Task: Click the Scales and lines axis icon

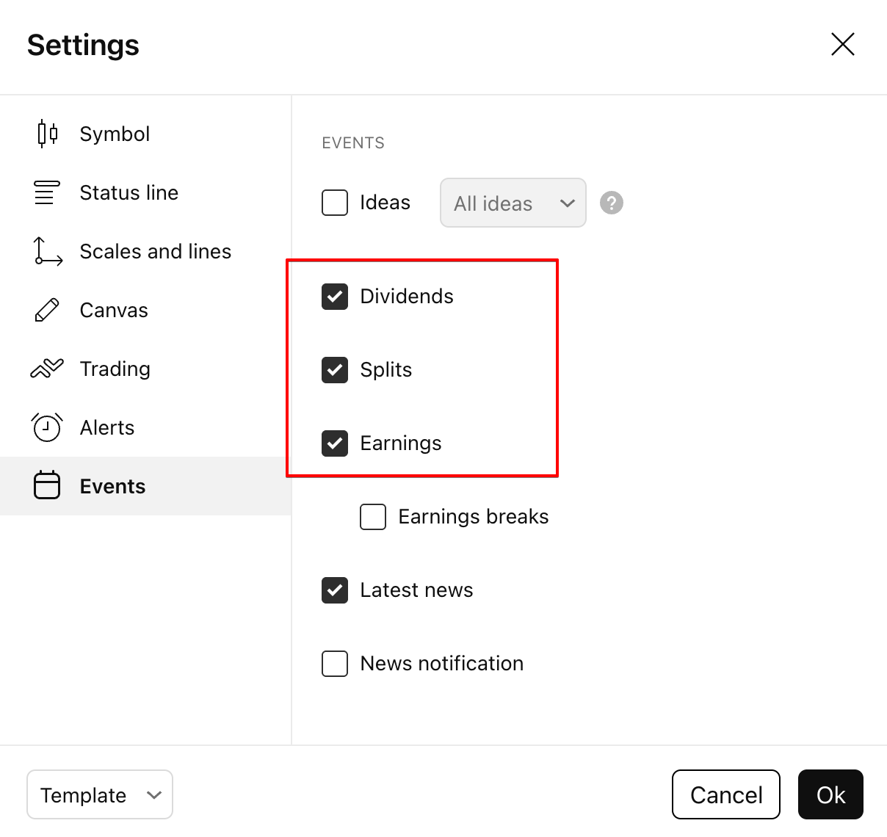Action: tap(48, 251)
